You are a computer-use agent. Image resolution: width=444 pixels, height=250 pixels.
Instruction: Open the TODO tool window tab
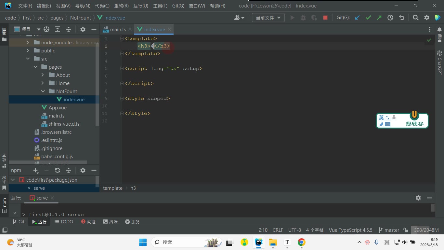pos(64,222)
